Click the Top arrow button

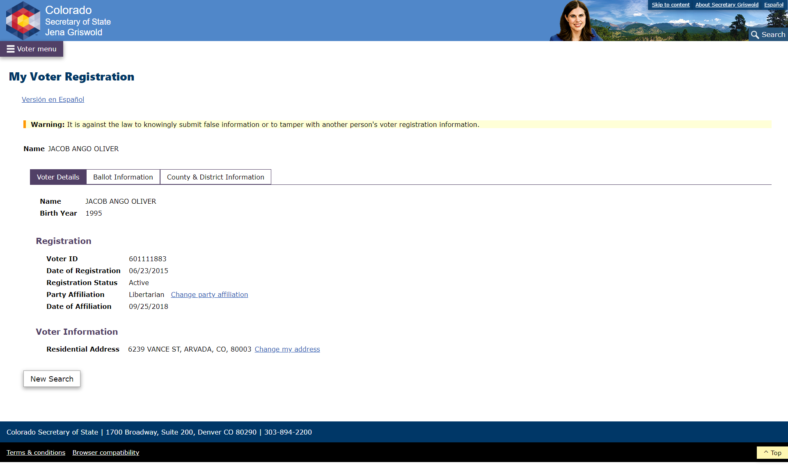(772, 453)
